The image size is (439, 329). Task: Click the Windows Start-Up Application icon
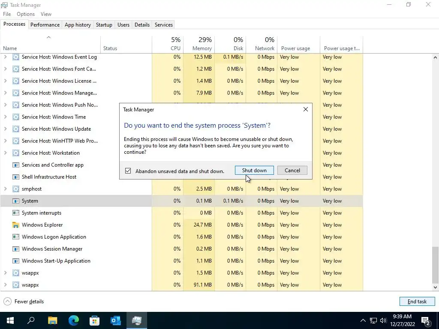click(x=16, y=261)
